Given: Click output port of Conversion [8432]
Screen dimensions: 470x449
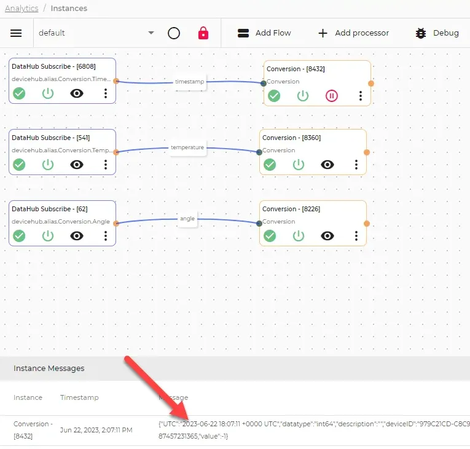Looking at the screenshot, I should pyautogui.click(x=371, y=84).
